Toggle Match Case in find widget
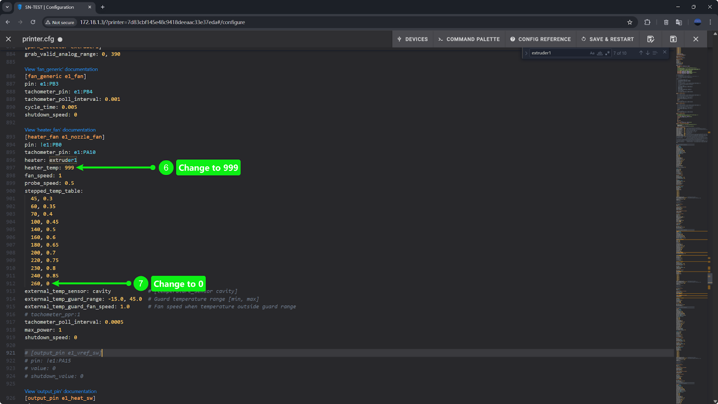The height and width of the screenshot is (404, 718). (x=592, y=53)
